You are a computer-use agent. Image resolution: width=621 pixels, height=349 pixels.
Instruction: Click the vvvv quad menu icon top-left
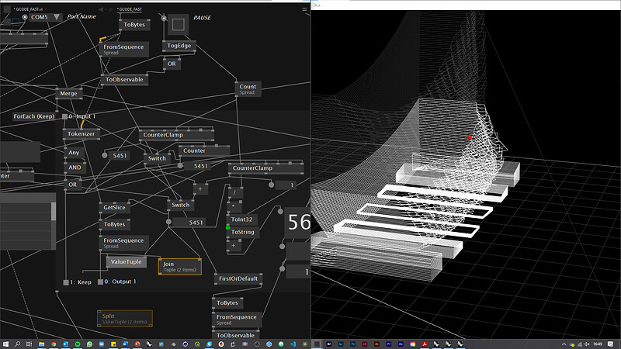click(x=7, y=9)
